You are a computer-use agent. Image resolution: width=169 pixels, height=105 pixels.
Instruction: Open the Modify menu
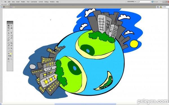tap(23, 2)
